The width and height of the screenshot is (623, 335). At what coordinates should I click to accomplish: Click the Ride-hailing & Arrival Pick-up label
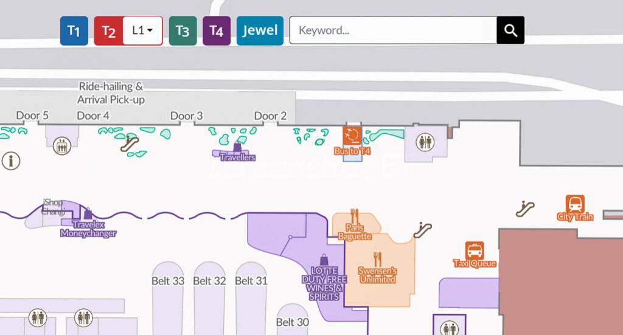(111, 93)
